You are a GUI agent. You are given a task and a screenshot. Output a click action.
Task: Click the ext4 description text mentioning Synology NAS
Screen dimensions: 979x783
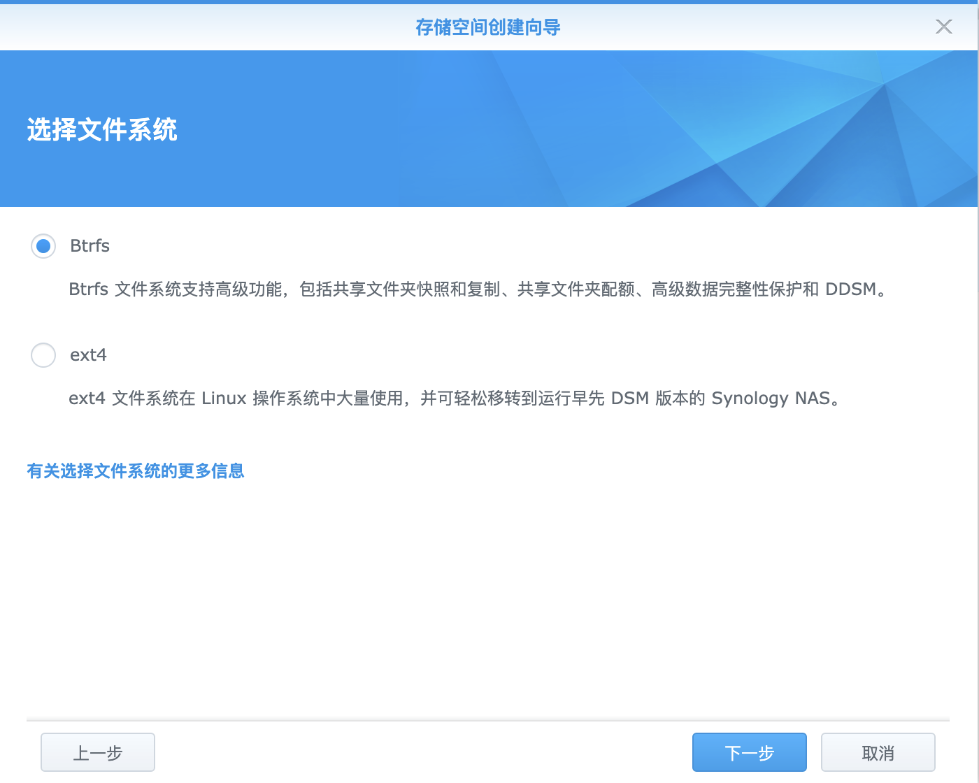coord(455,398)
